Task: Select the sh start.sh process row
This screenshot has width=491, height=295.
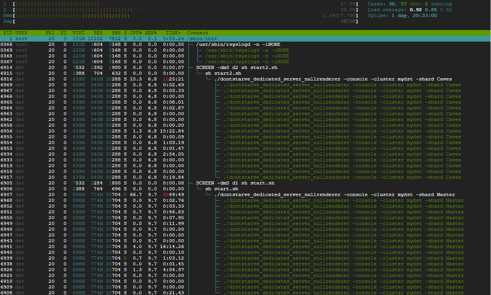Action: (x=222, y=189)
